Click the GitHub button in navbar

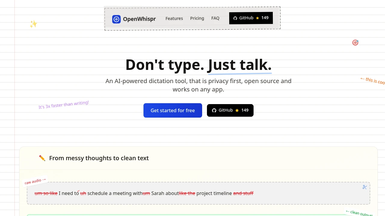[x=251, y=18]
